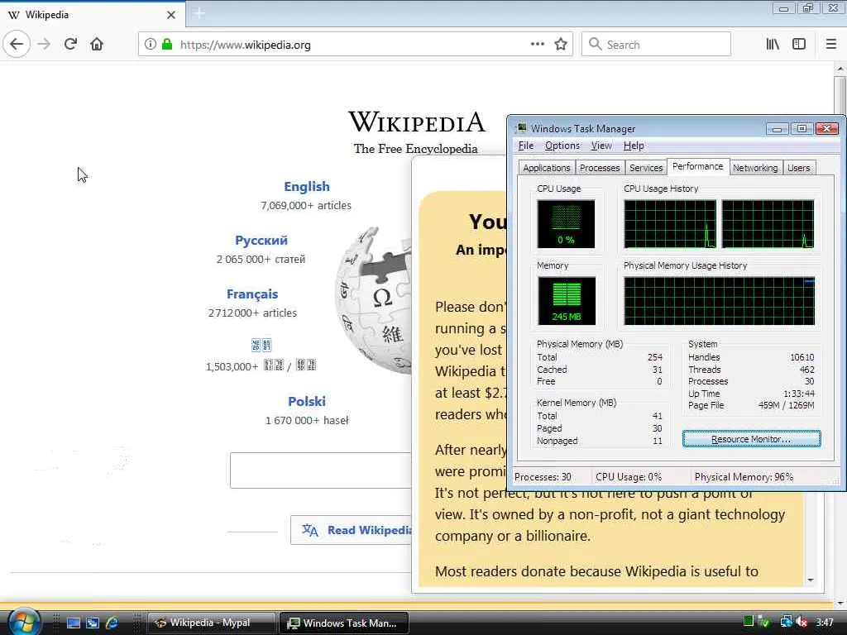Viewport: 847px width, 635px height.
Task: Open Français Wikipedia link
Action: [x=252, y=294]
